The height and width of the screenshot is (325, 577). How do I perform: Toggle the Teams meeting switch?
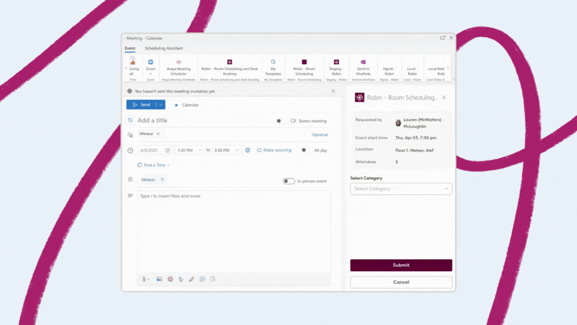point(282,121)
